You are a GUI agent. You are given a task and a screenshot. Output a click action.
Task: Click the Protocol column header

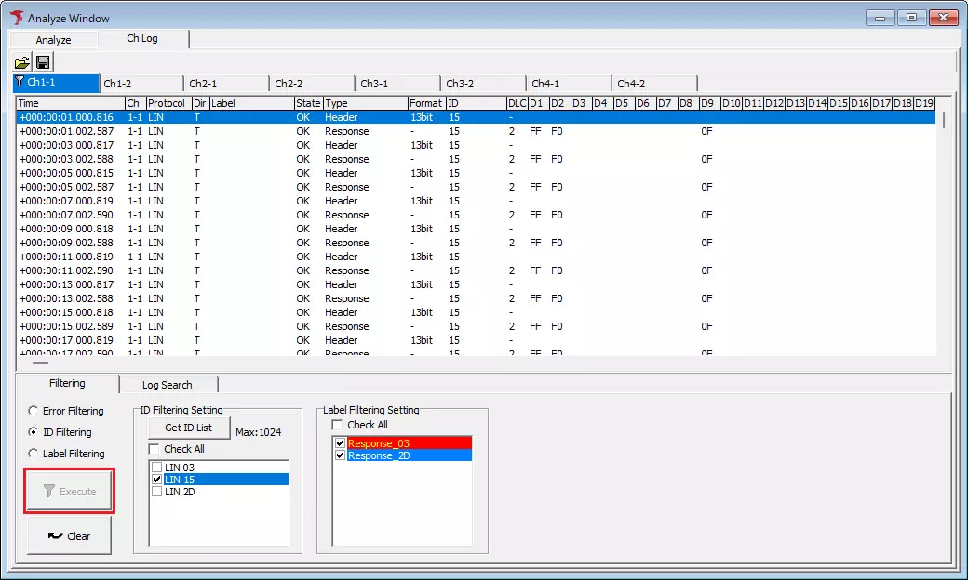click(x=167, y=103)
